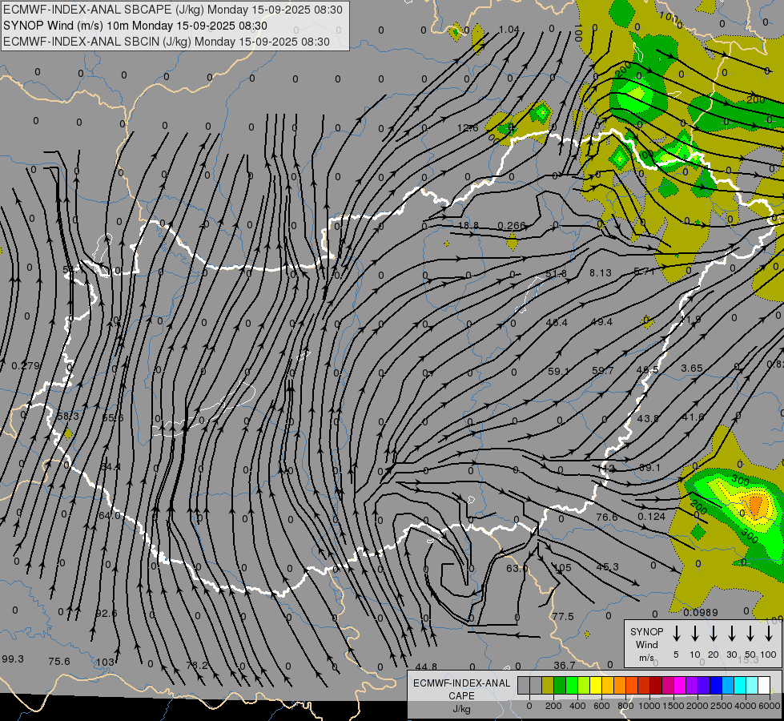Image resolution: width=784 pixels, height=721 pixels.
Task: Select the white CAPE legend swatch
Action: coord(763,686)
